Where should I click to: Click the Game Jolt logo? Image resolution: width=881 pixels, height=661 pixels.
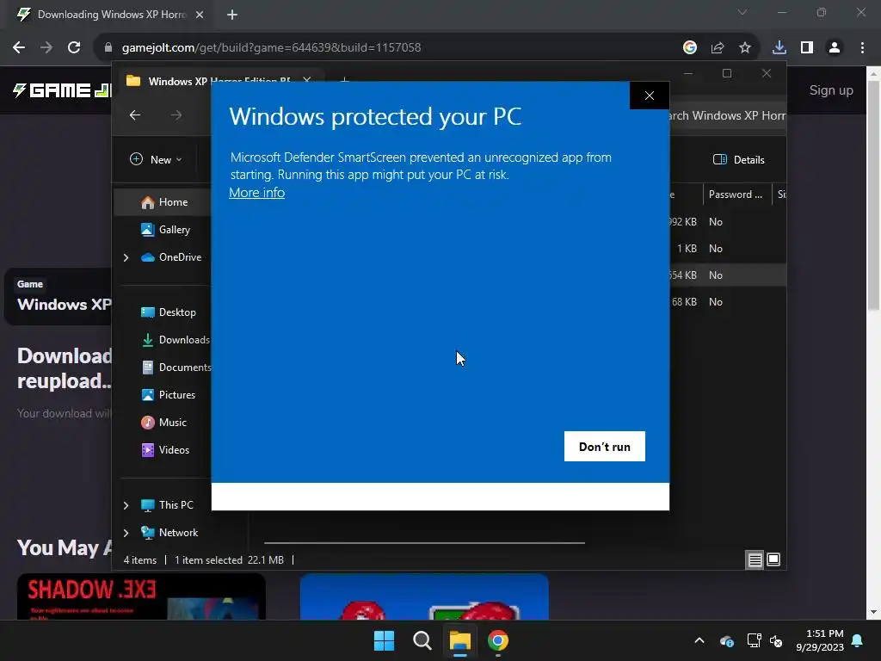62,90
